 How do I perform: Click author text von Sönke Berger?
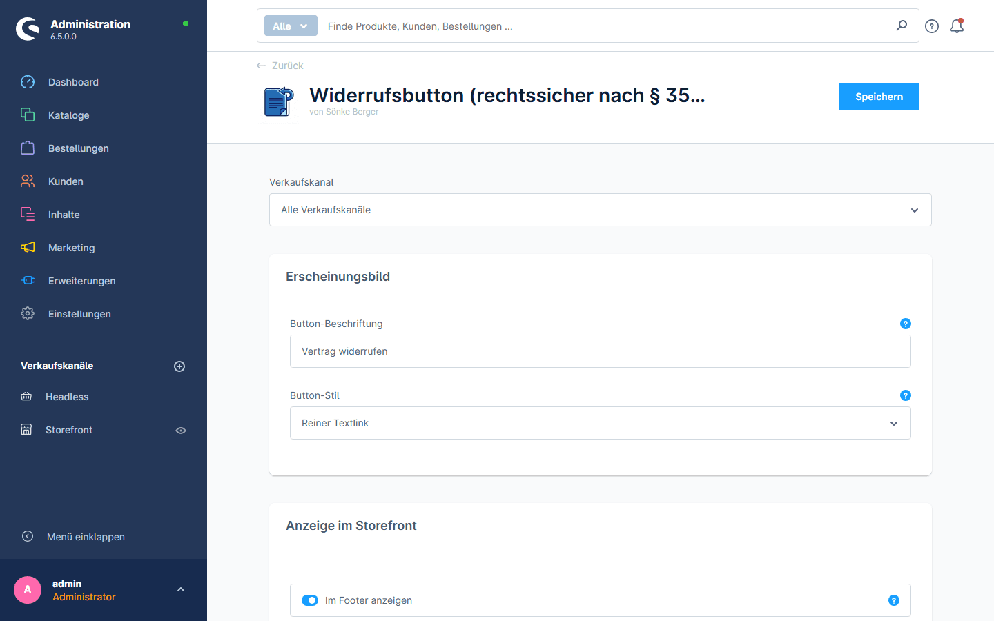[x=344, y=112]
